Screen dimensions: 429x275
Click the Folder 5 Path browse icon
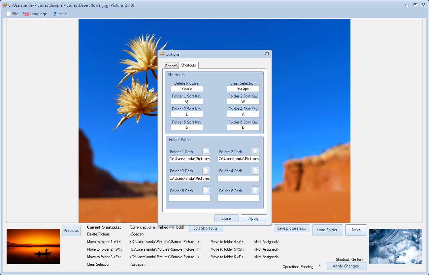coord(206,190)
